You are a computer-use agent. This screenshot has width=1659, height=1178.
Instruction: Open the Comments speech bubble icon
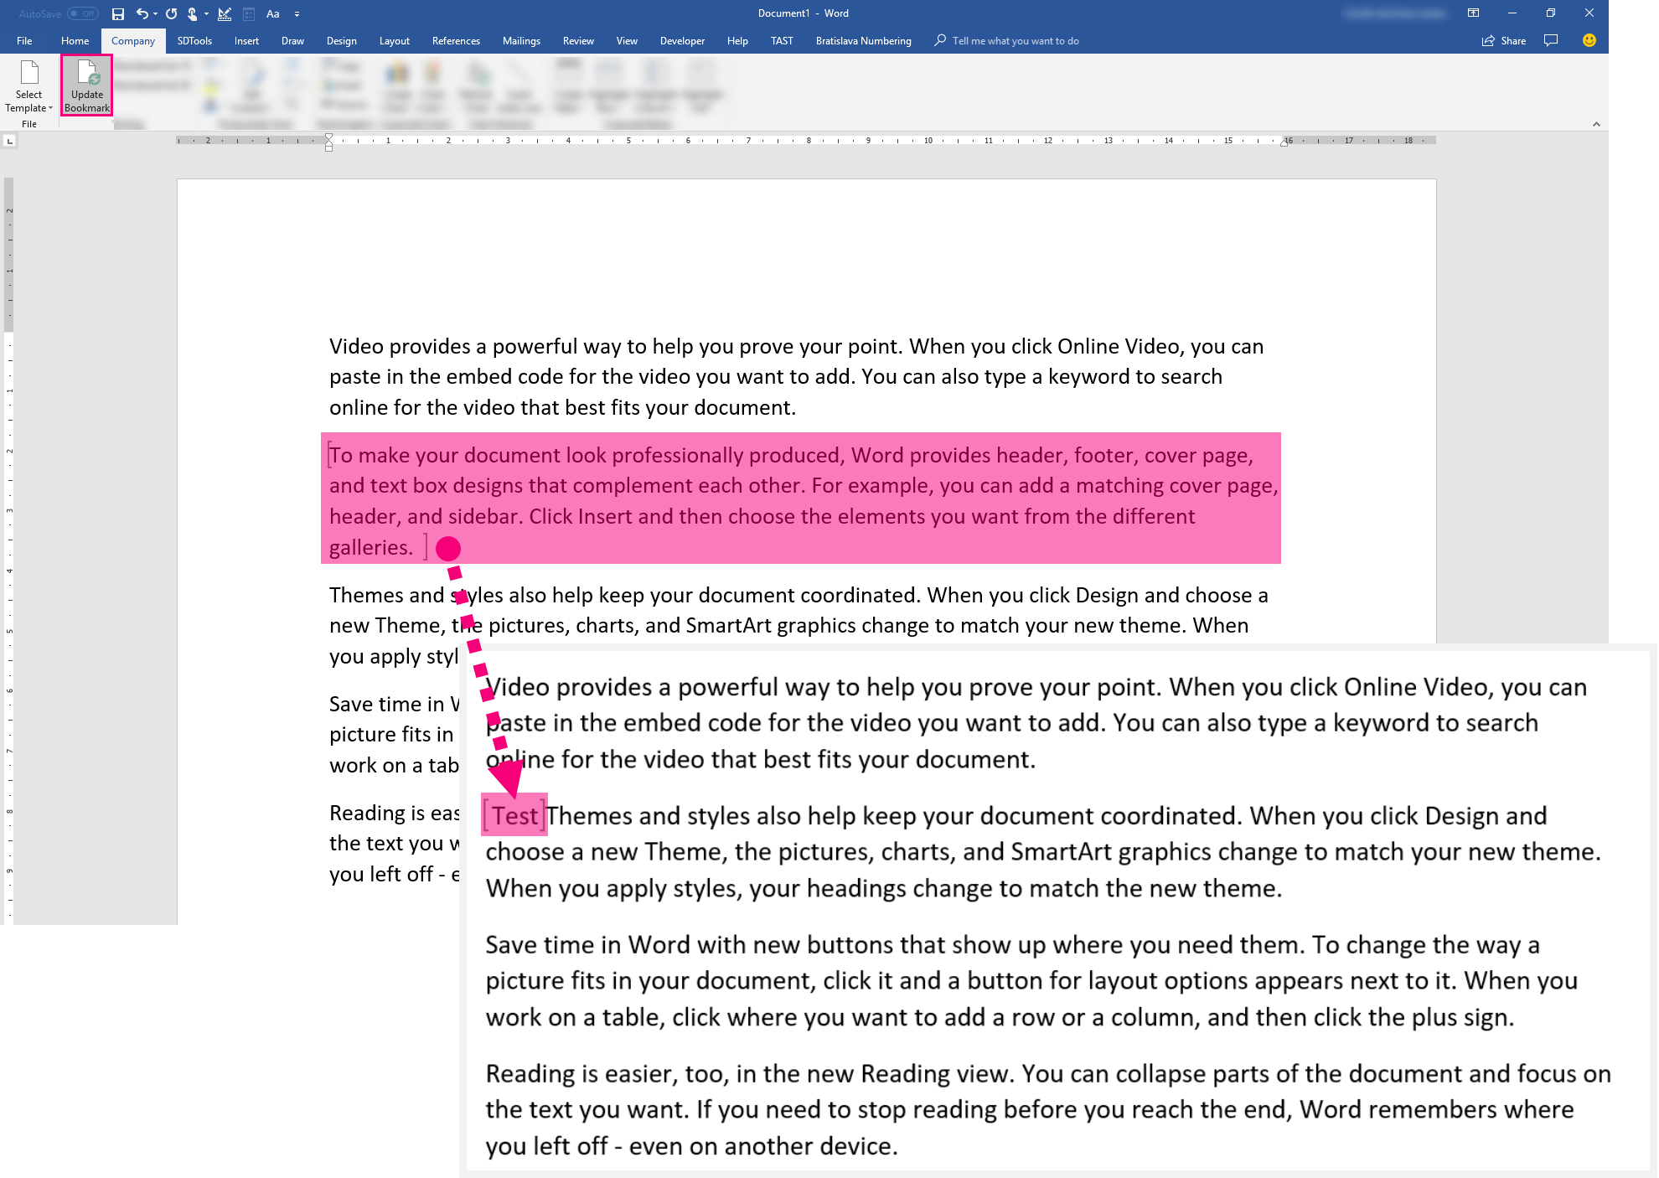point(1551,40)
